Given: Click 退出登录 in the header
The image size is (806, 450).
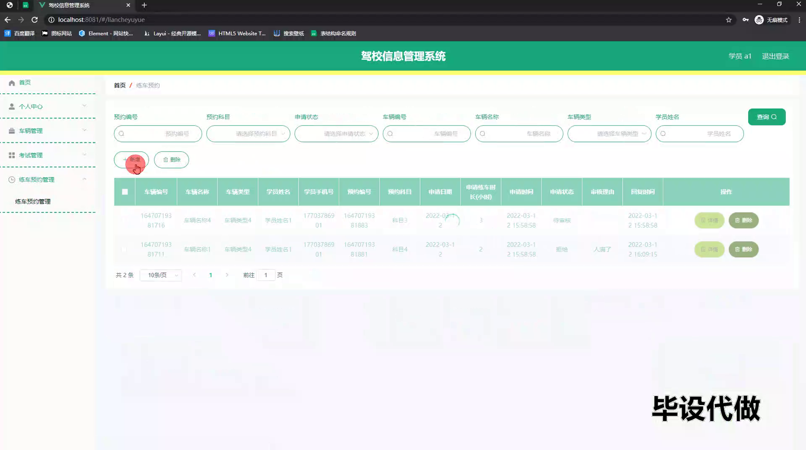Looking at the screenshot, I should pos(775,56).
